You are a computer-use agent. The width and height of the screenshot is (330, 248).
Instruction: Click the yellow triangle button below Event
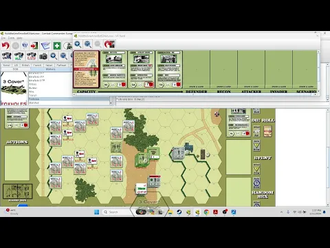[256, 169]
